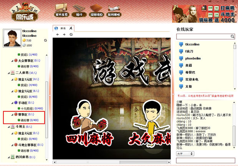
Task: Open the 银行 bank abacus icon
Action: [x=79, y=10]
